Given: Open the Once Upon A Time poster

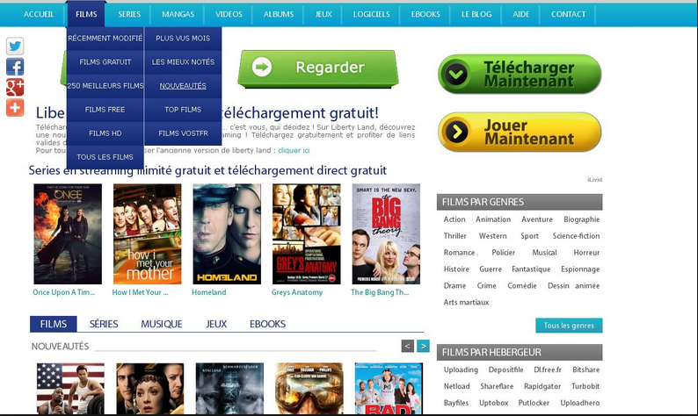Looking at the screenshot, I should 68,233.
